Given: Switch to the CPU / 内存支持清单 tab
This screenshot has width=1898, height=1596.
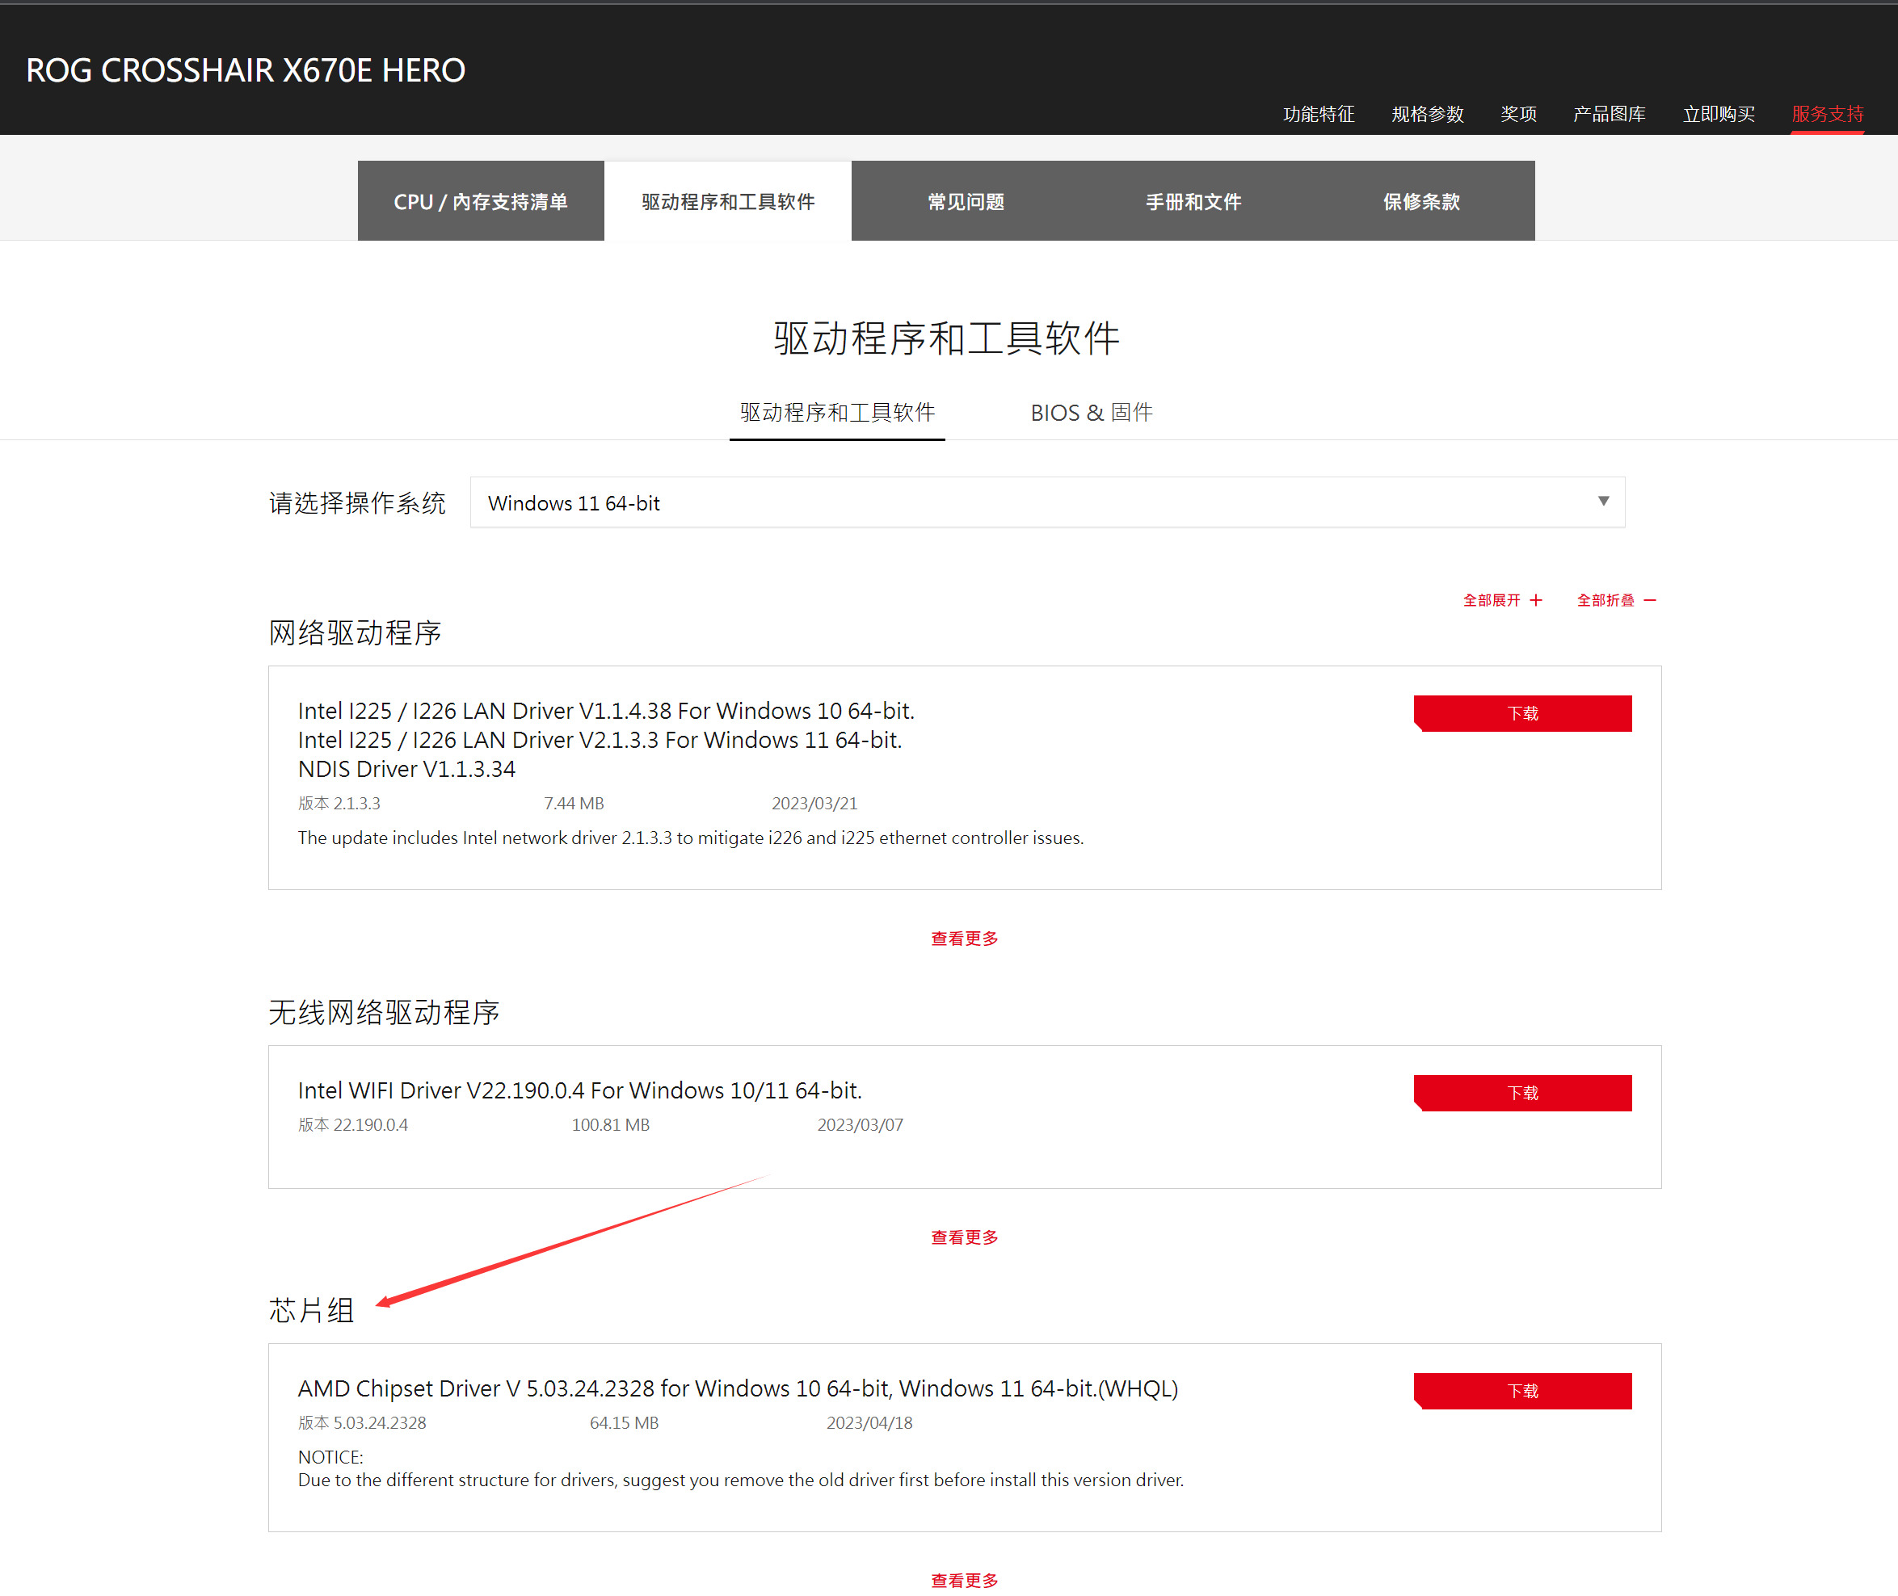Looking at the screenshot, I should 481,201.
